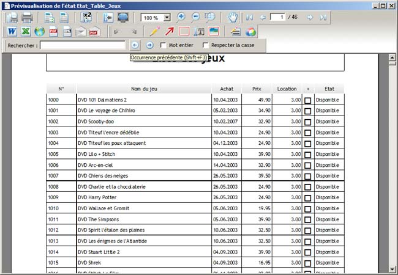
Task: Export the report to Word
Action: pyautogui.click(x=12, y=32)
